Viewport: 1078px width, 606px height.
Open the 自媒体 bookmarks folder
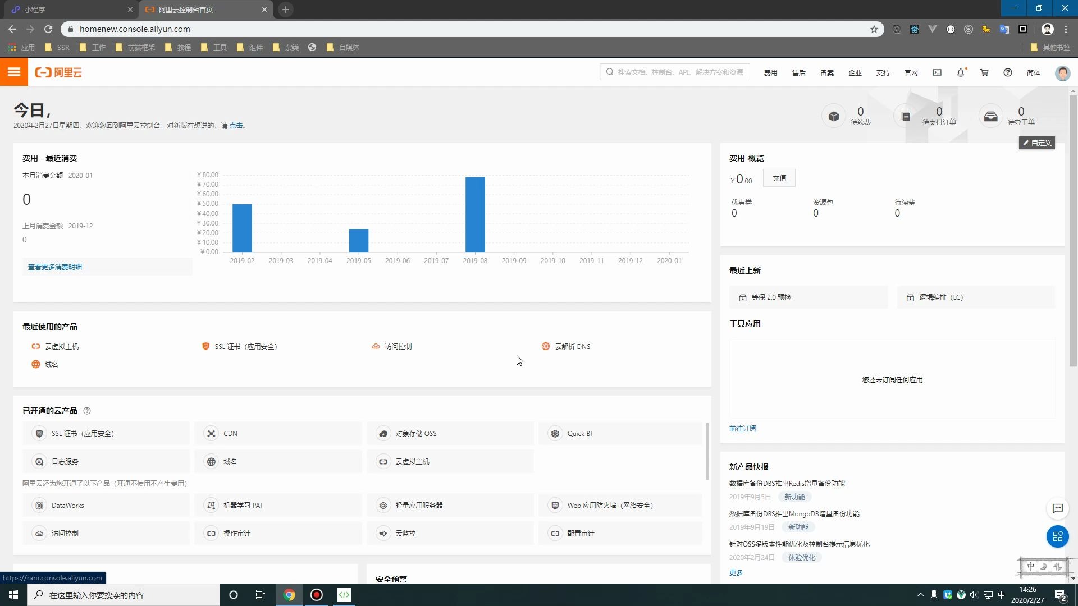pos(343,48)
